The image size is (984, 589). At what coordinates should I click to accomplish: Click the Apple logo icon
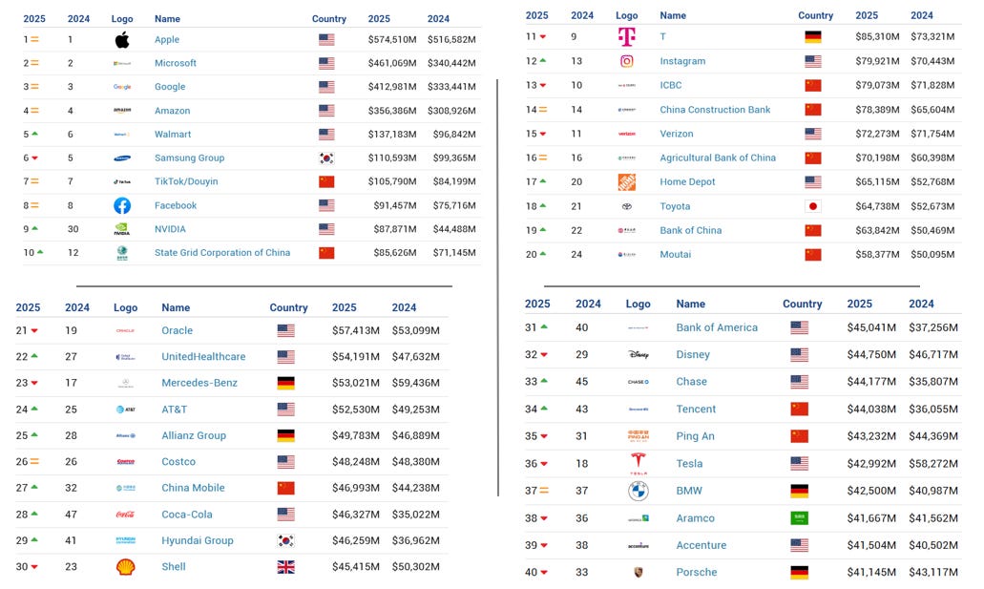(122, 39)
